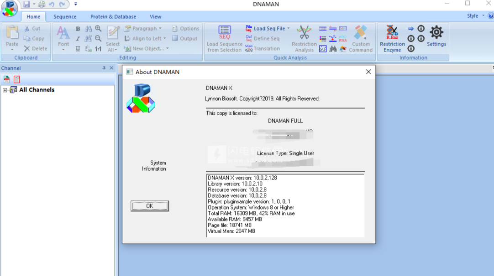Switch to the Home ribbon tab

33,17
